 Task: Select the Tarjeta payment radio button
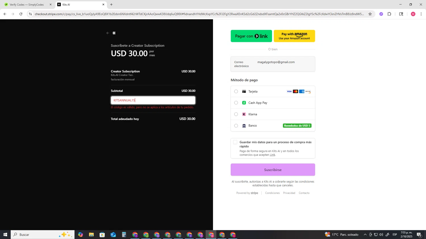click(236, 91)
